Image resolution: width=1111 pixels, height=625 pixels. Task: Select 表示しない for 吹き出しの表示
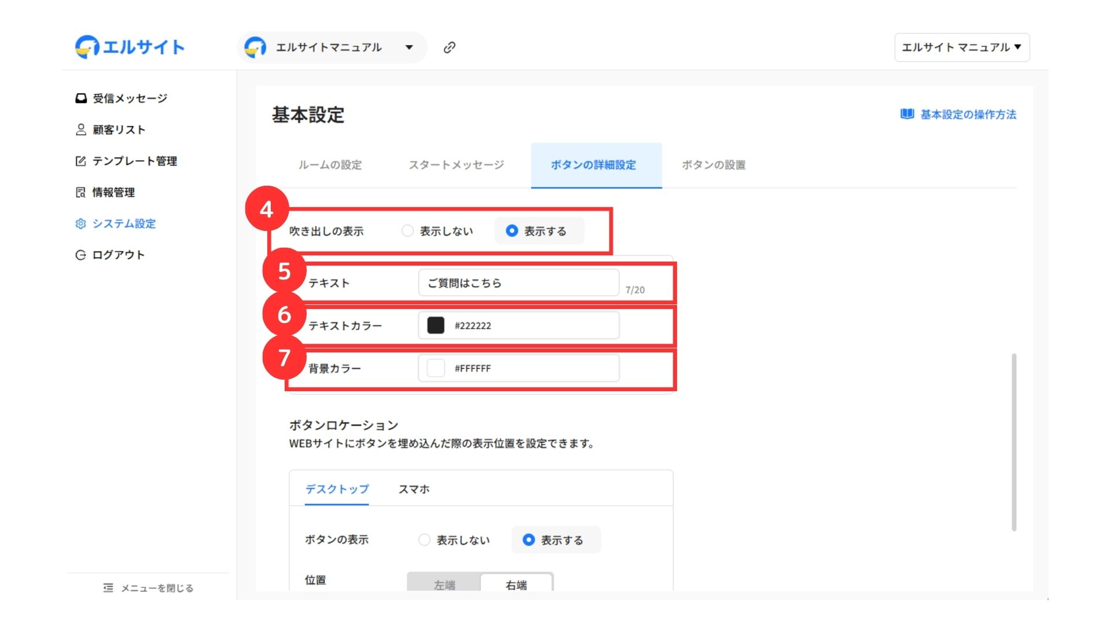point(408,231)
